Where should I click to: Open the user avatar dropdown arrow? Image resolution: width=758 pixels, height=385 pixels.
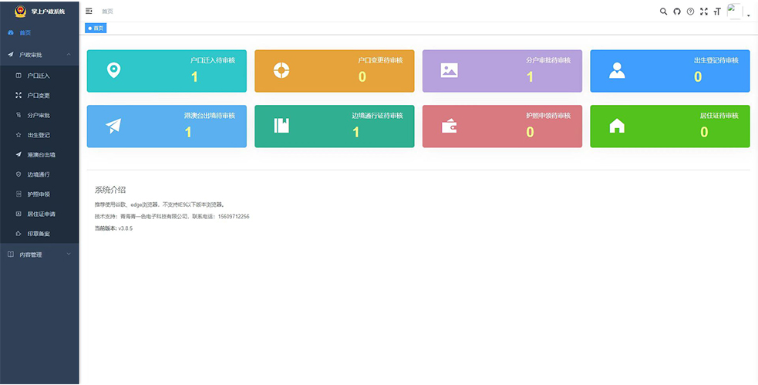748,15
